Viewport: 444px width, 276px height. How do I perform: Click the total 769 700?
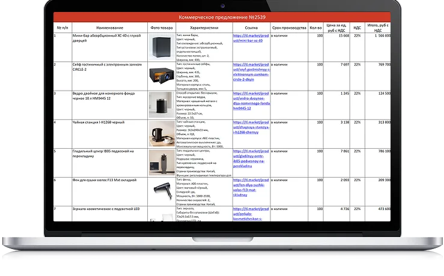coord(385,64)
